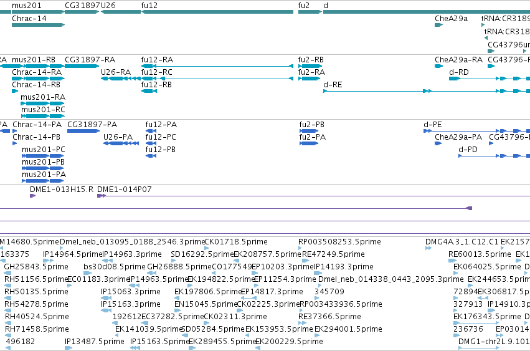Click the Chrac-14-PB protein label
The height and width of the screenshot is (351, 530).
point(37,137)
